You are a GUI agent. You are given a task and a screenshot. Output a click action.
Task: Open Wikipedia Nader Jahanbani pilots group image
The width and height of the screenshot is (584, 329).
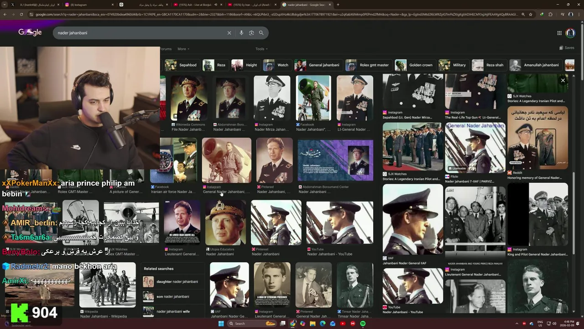108,285
